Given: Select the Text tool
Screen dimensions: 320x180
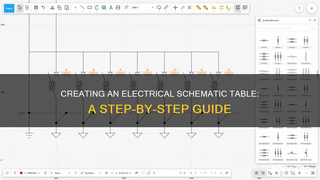Looking at the screenshot, I should tap(111, 8).
